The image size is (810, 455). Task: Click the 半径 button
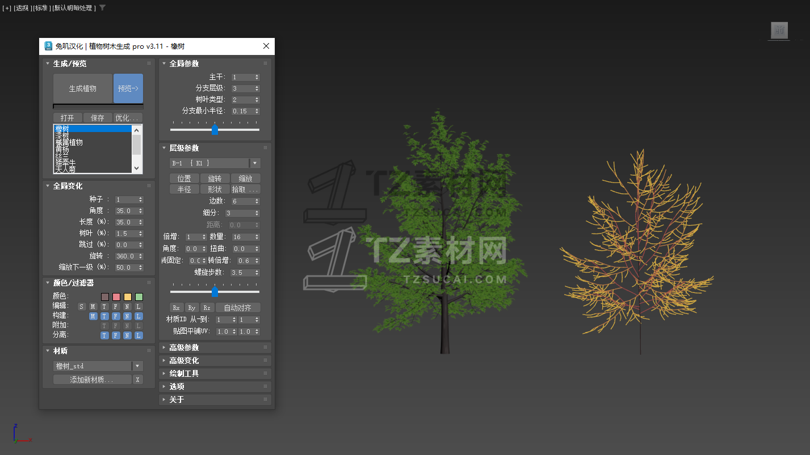184,189
